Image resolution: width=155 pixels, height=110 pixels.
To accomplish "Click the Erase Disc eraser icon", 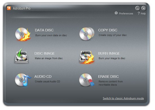I will tap(87, 80).
